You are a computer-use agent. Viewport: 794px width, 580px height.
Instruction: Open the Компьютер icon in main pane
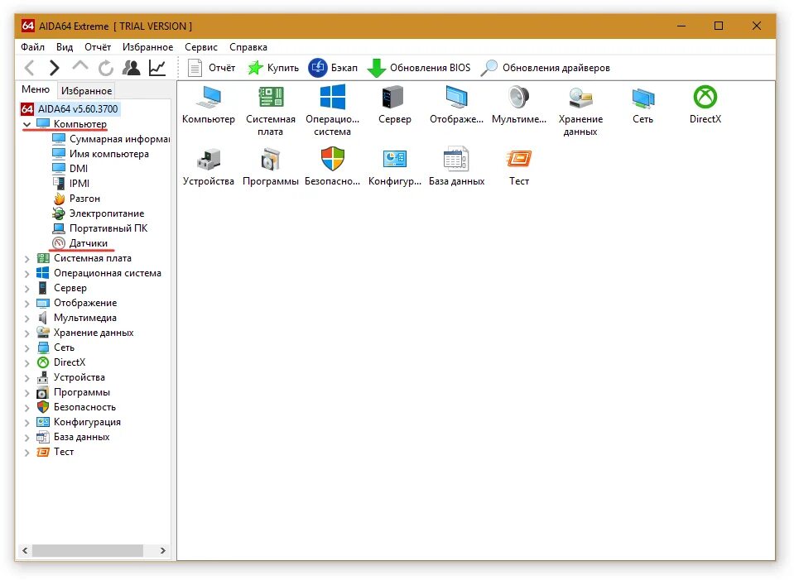[x=209, y=98]
